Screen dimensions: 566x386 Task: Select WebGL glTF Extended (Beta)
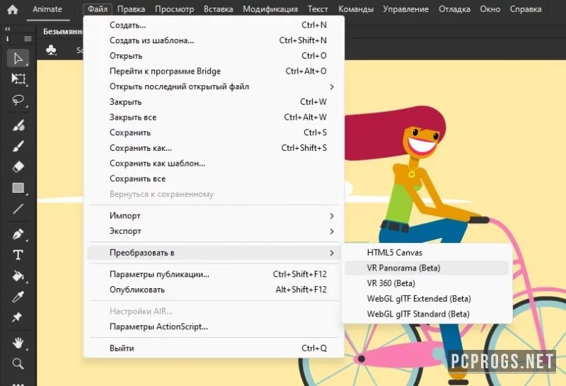(427, 299)
